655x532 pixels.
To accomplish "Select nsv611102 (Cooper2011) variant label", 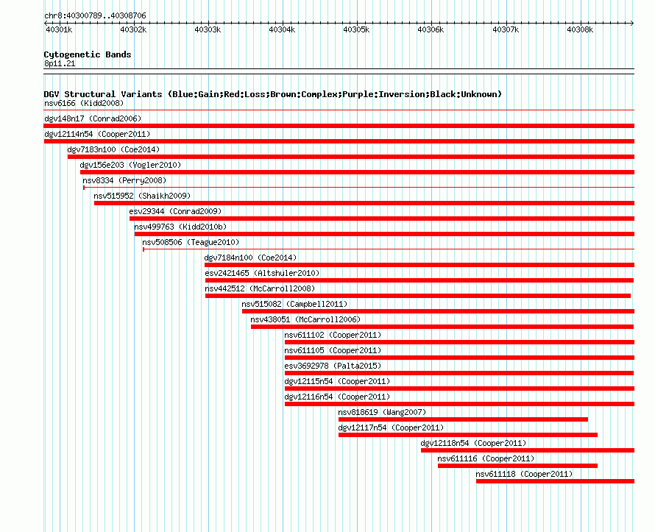I will point(333,335).
